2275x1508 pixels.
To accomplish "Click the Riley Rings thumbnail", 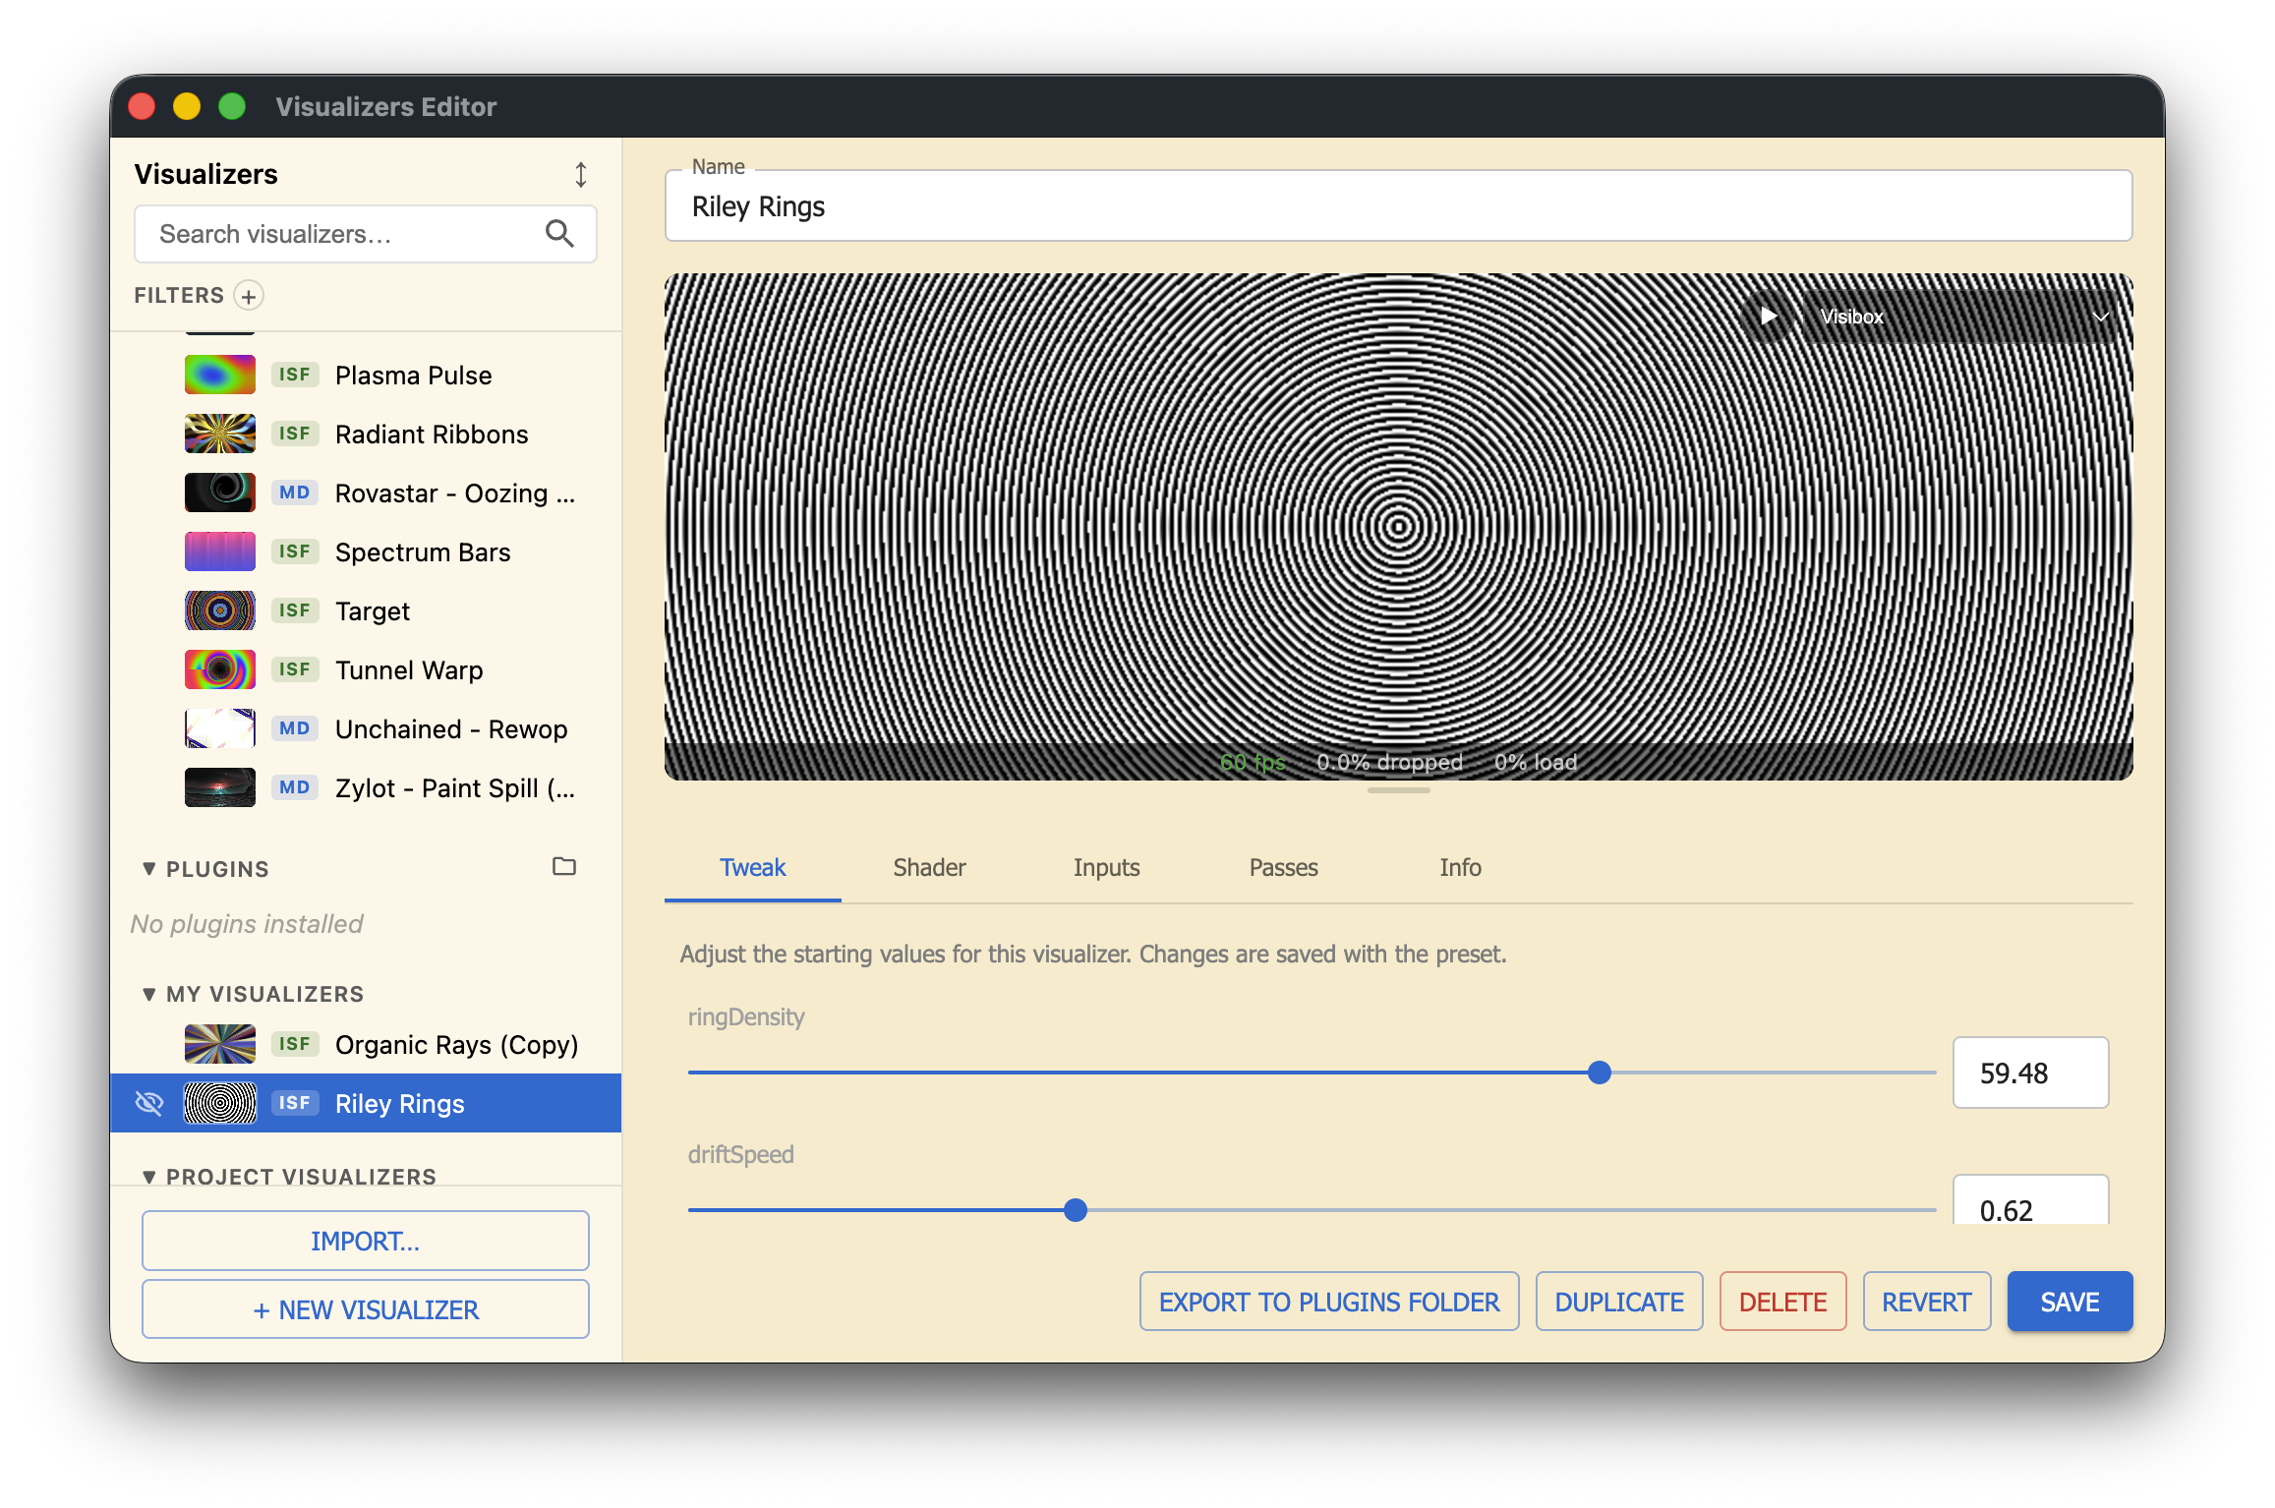I will pyautogui.click(x=220, y=1103).
